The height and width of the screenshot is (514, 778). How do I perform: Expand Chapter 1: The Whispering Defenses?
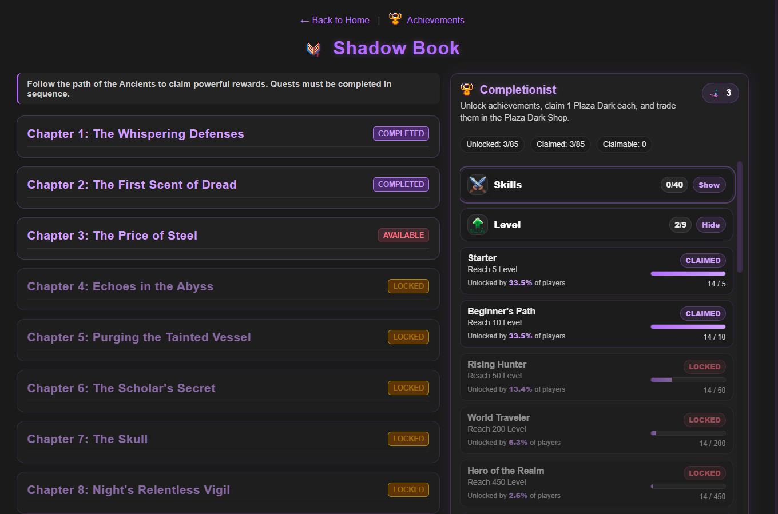136,134
